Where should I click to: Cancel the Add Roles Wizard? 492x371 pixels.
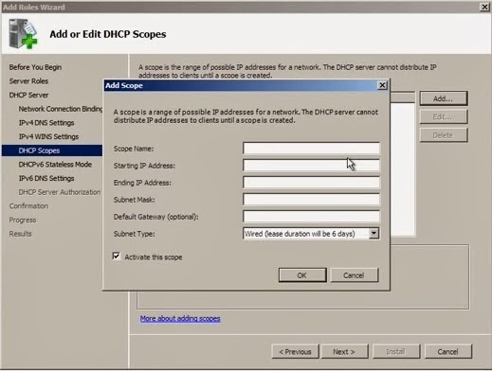pyautogui.click(x=448, y=351)
